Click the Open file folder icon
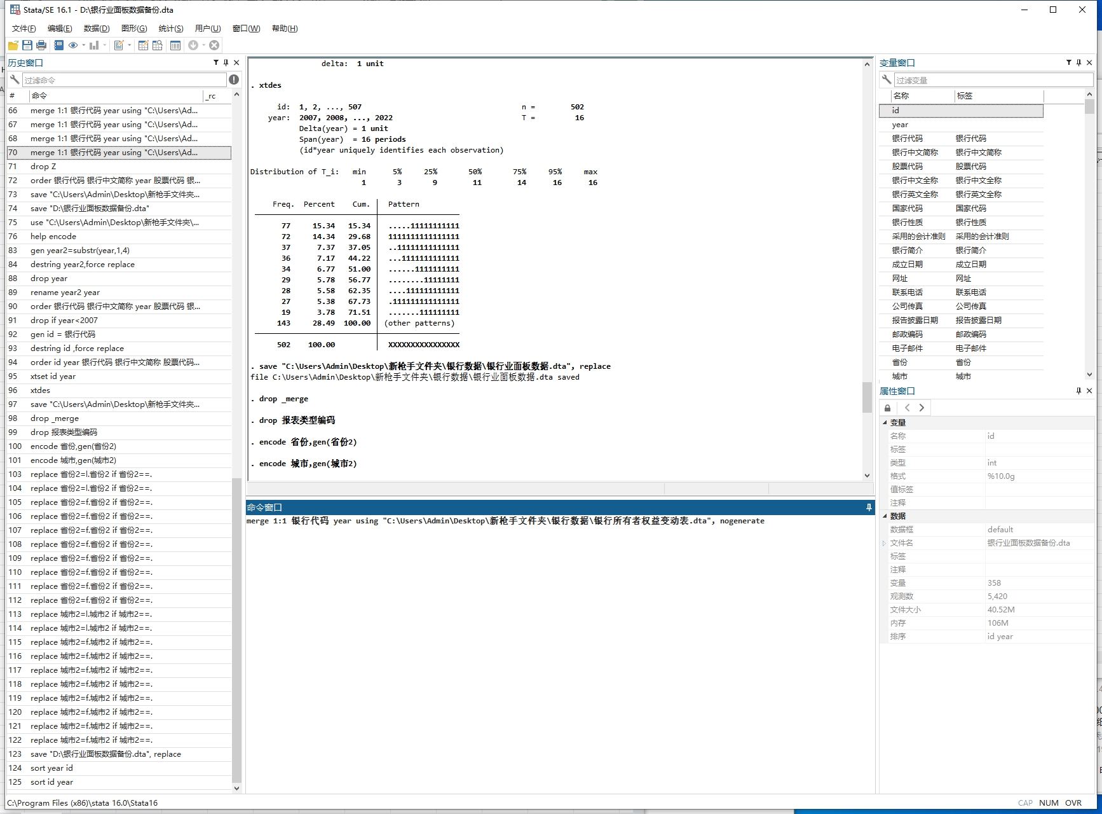The height and width of the screenshot is (814, 1102). [13, 45]
